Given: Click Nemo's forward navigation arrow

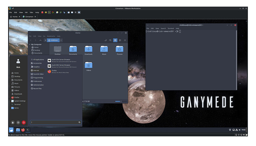Looking at the screenshot, I should 35,40.
